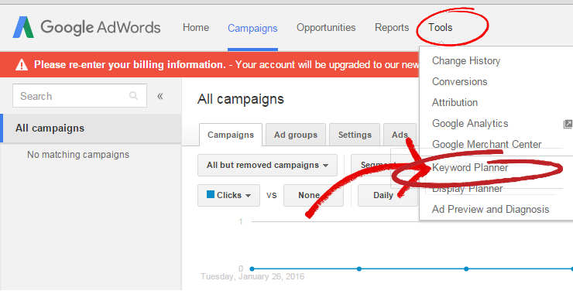Open the Tools menu
Screen dimensions: 573x291
tap(441, 27)
